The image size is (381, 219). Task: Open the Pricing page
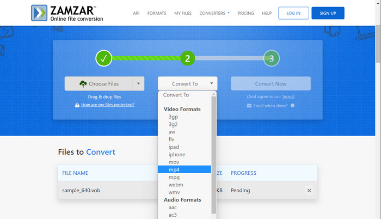click(245, 13)
